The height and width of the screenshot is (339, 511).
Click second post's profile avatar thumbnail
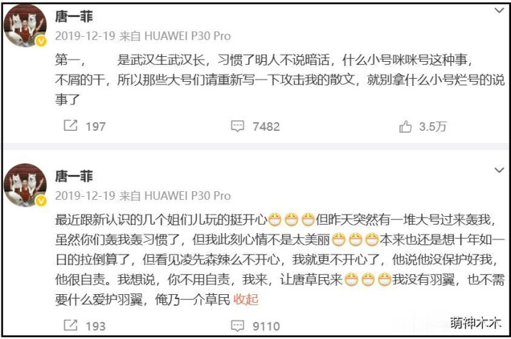click(25, 185)
